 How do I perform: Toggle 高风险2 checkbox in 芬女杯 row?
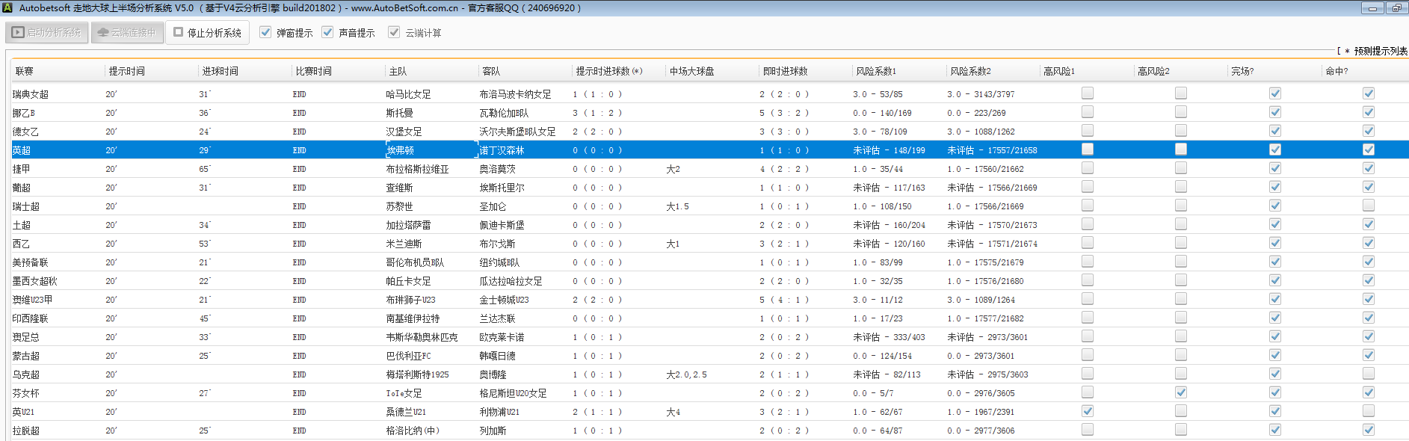(1181, 392)
